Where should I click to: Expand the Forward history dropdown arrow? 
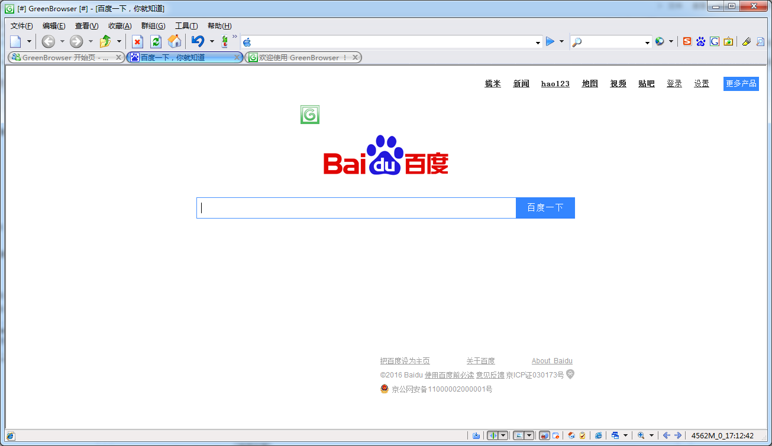(91, 42)
